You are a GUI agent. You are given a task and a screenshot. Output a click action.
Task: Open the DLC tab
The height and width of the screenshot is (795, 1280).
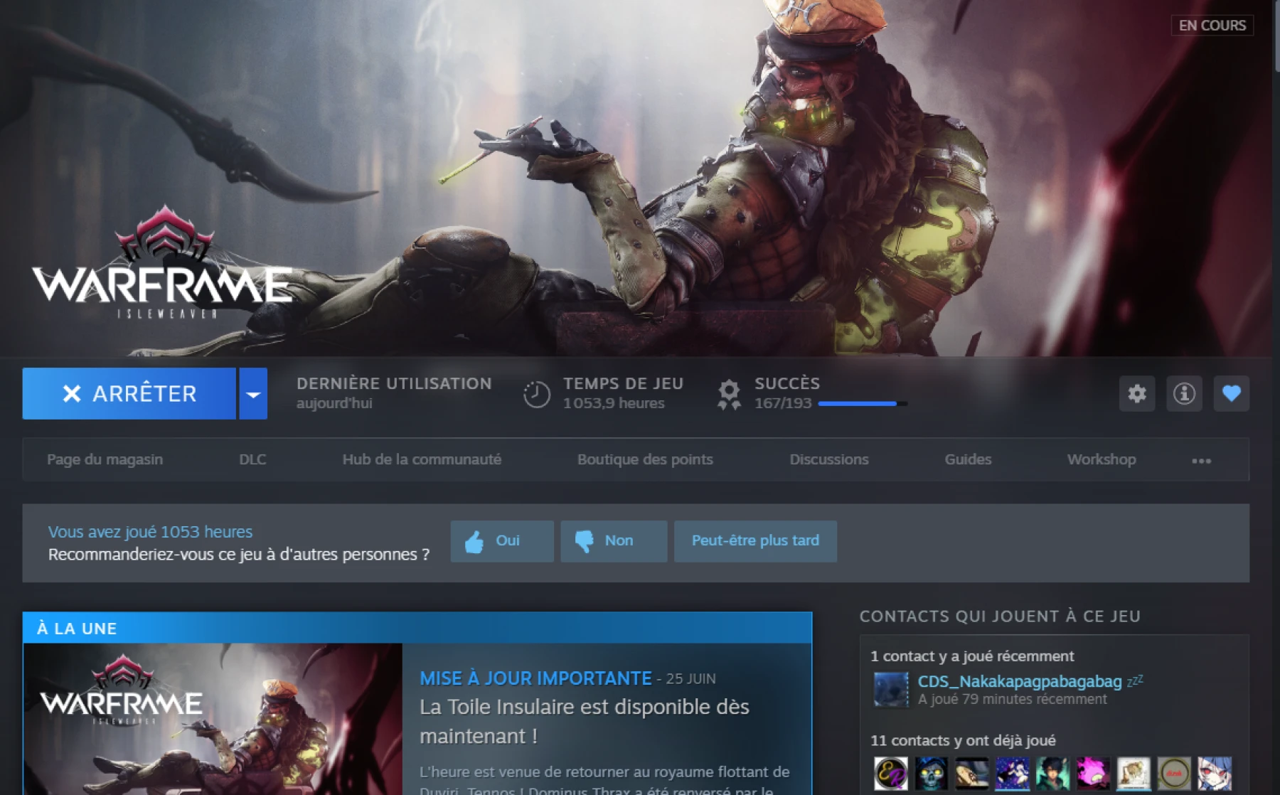coord(252,459)
